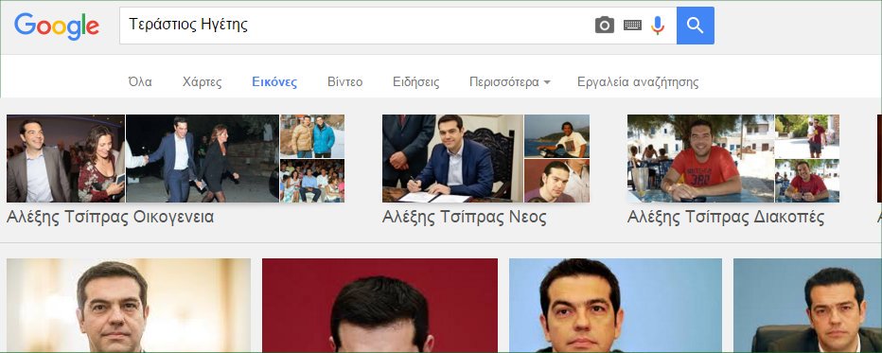Switch to the Ειδήσεις tab
The width and height of the screenshot is (882, 353).
tap(416, 82)
